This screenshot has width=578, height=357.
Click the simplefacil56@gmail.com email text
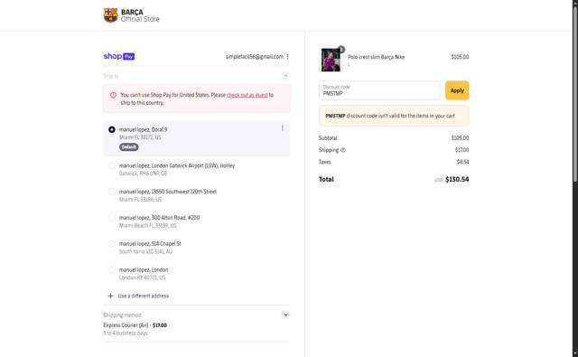pyautogui.click(x=255, y=57)
